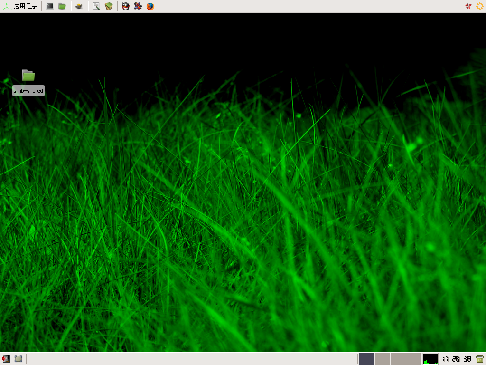Screen dimensions: 486x365
Task: Select the smb-shared desktop folder icon
Action: tap(28, 75)
